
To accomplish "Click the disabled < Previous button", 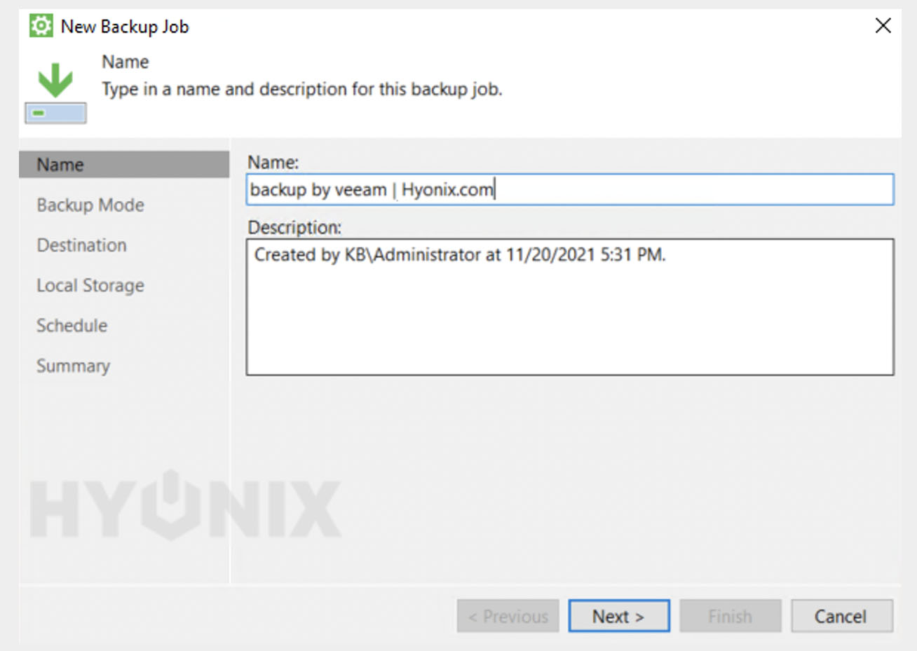I will [508, 617].
